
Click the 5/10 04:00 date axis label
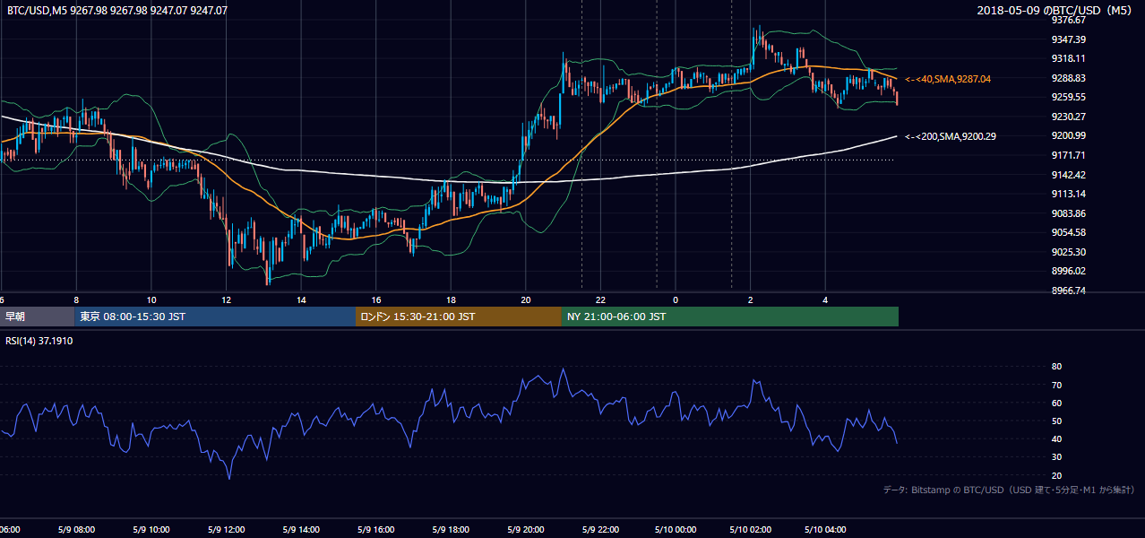[825, 530]
